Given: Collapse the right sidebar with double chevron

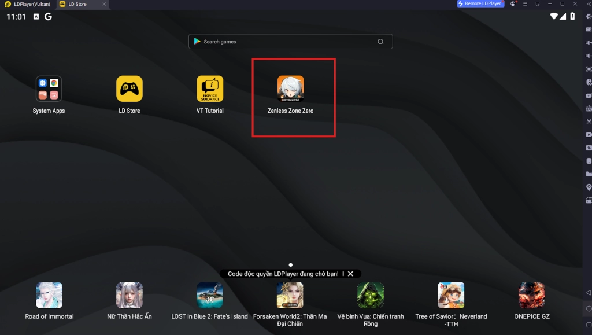Looking at the screenshot, I should [588, 4].
